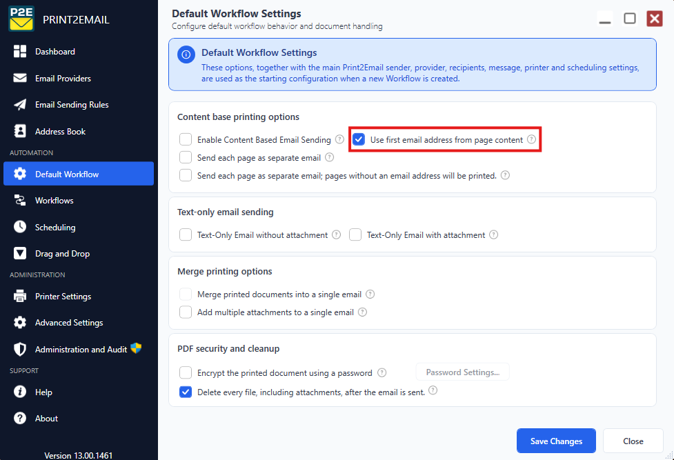Viewport: 674px width, 460px height.
Task: Enable Content Based Email Sending checkbox
Action: (x=186, y=139)
